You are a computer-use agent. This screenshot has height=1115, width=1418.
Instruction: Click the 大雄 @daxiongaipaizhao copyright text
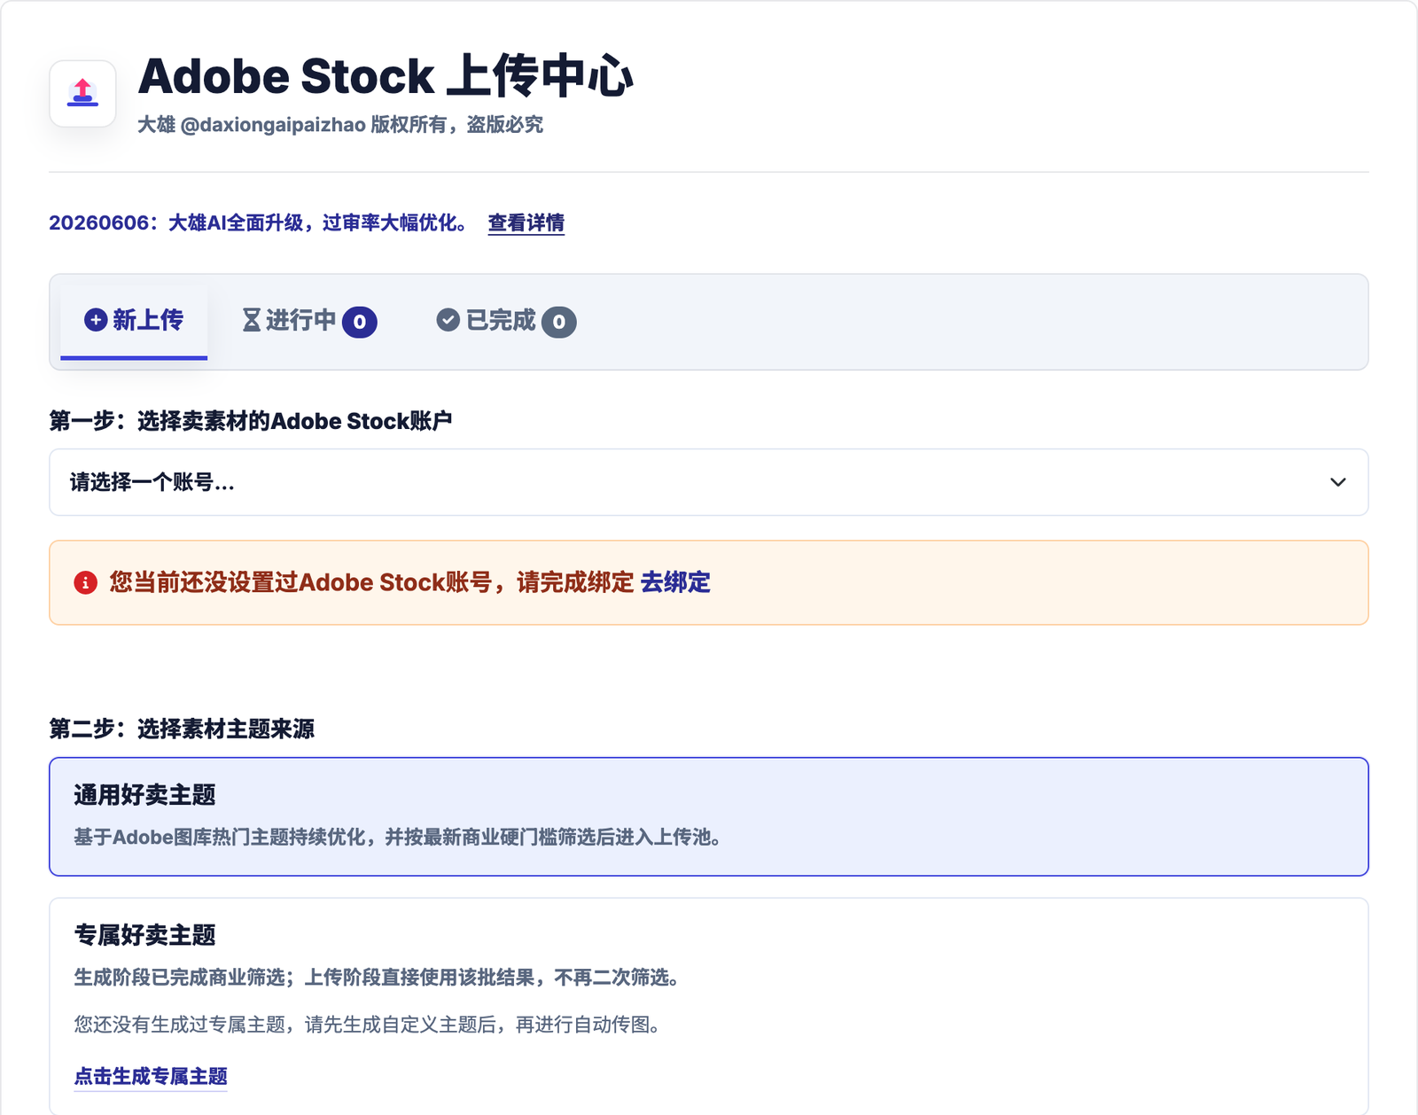pos(340,124)
